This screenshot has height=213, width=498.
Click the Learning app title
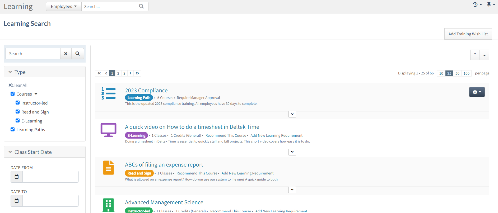18,6
